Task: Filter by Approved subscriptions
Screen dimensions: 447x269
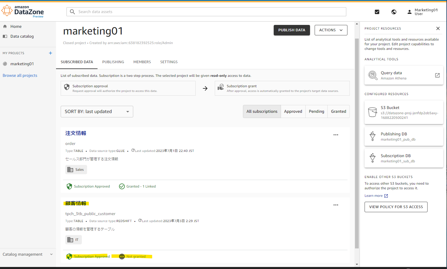Action: coord(293,112)
